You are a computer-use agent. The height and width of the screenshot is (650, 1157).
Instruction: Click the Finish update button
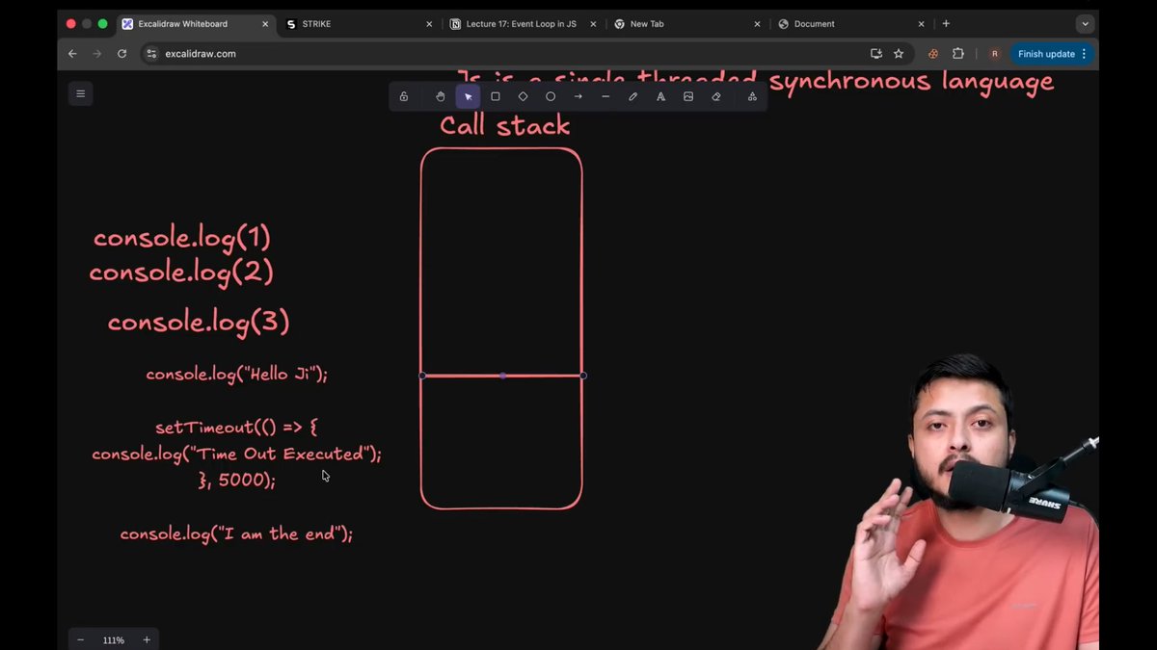[x=1044, y=54]
